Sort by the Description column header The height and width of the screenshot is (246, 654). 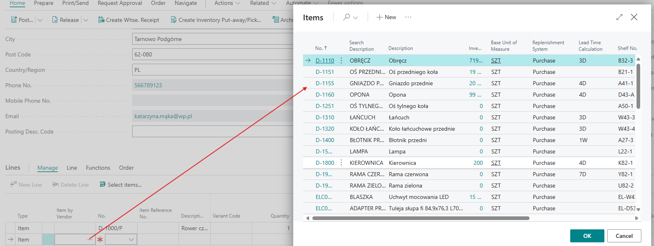point(400,48)
